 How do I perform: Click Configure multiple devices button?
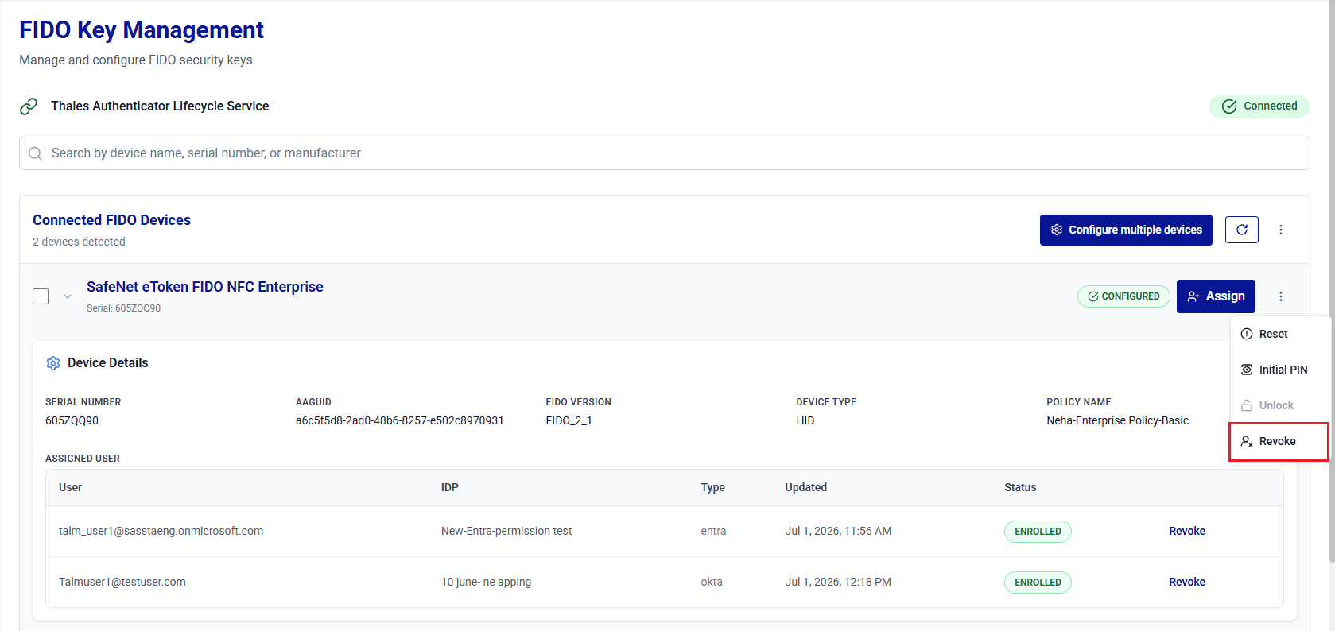click(x=1126, y=230)
